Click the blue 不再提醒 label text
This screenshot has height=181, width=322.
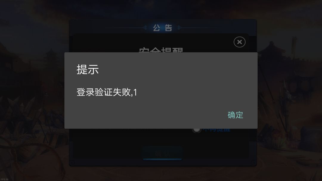click(217, 130)
